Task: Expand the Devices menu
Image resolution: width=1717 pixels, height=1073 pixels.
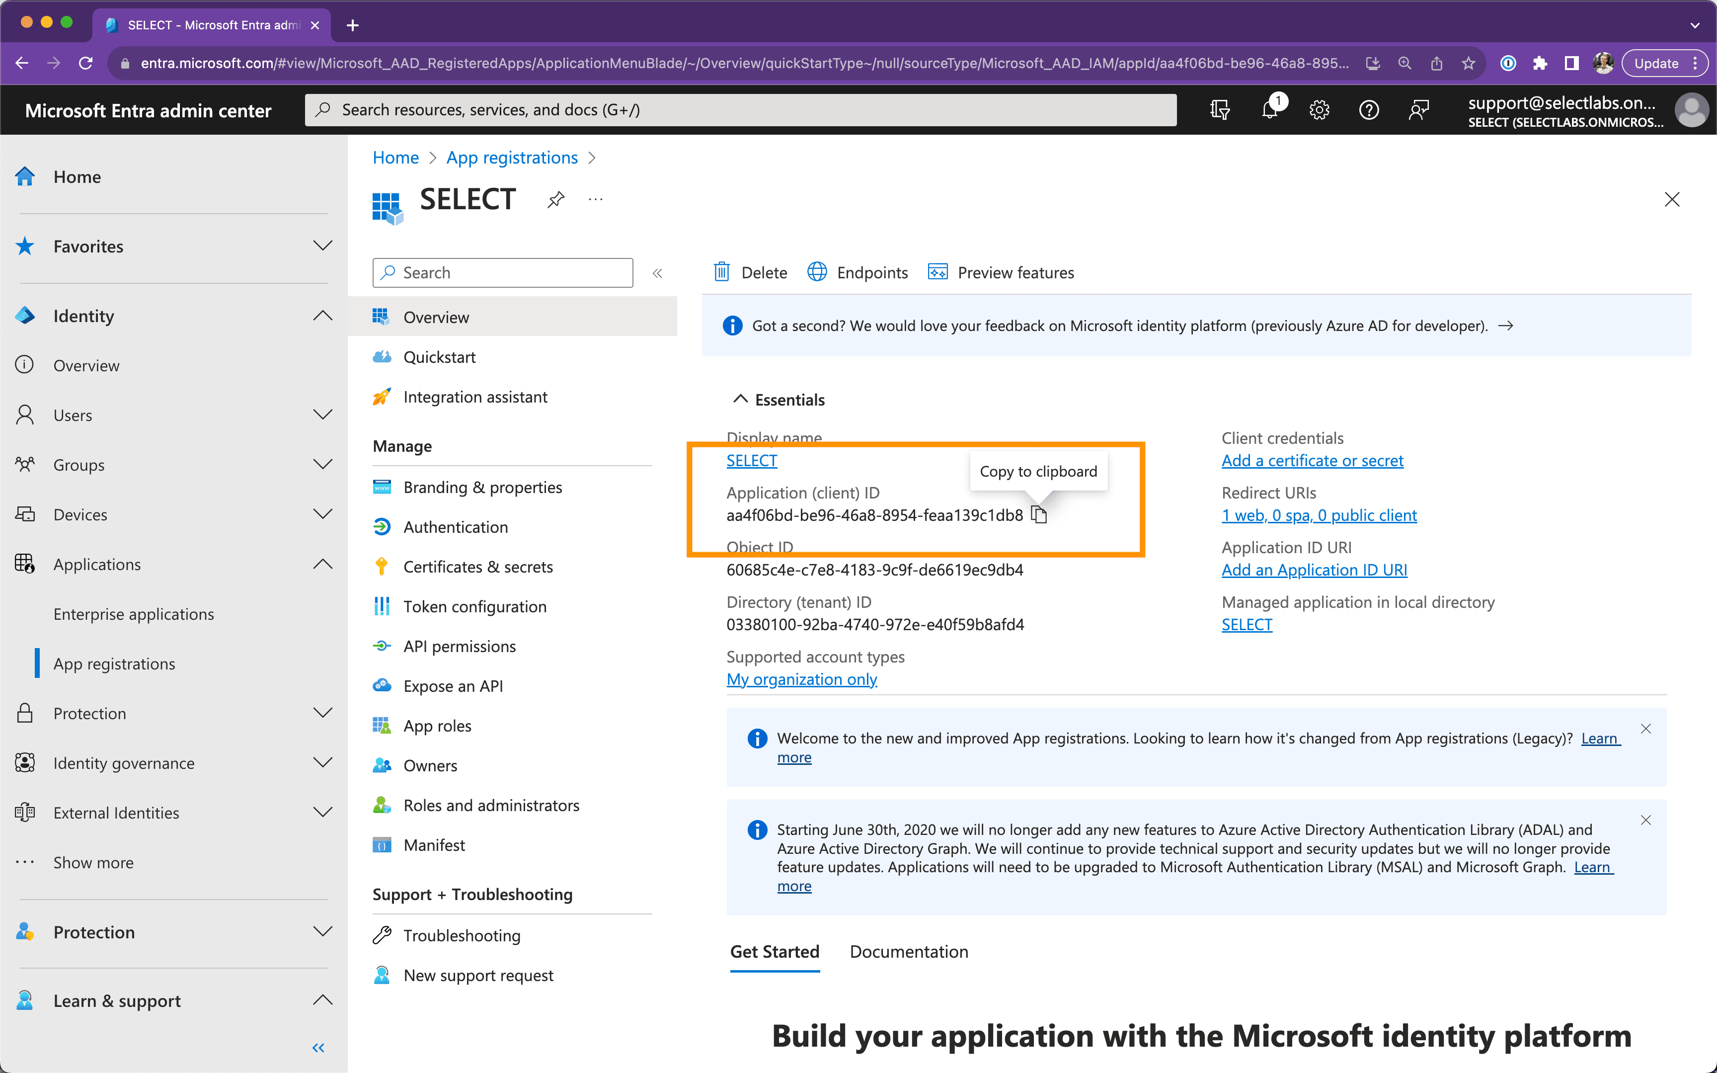Action: tap(323, 514)
